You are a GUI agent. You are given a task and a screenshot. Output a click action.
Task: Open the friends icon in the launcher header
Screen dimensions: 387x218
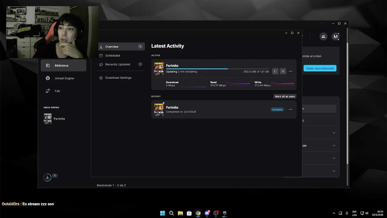point(323,37)
